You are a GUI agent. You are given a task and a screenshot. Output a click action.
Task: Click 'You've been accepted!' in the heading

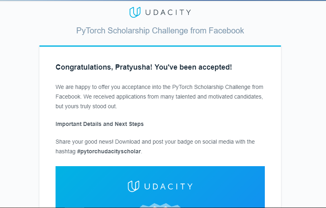click(193, 67)
